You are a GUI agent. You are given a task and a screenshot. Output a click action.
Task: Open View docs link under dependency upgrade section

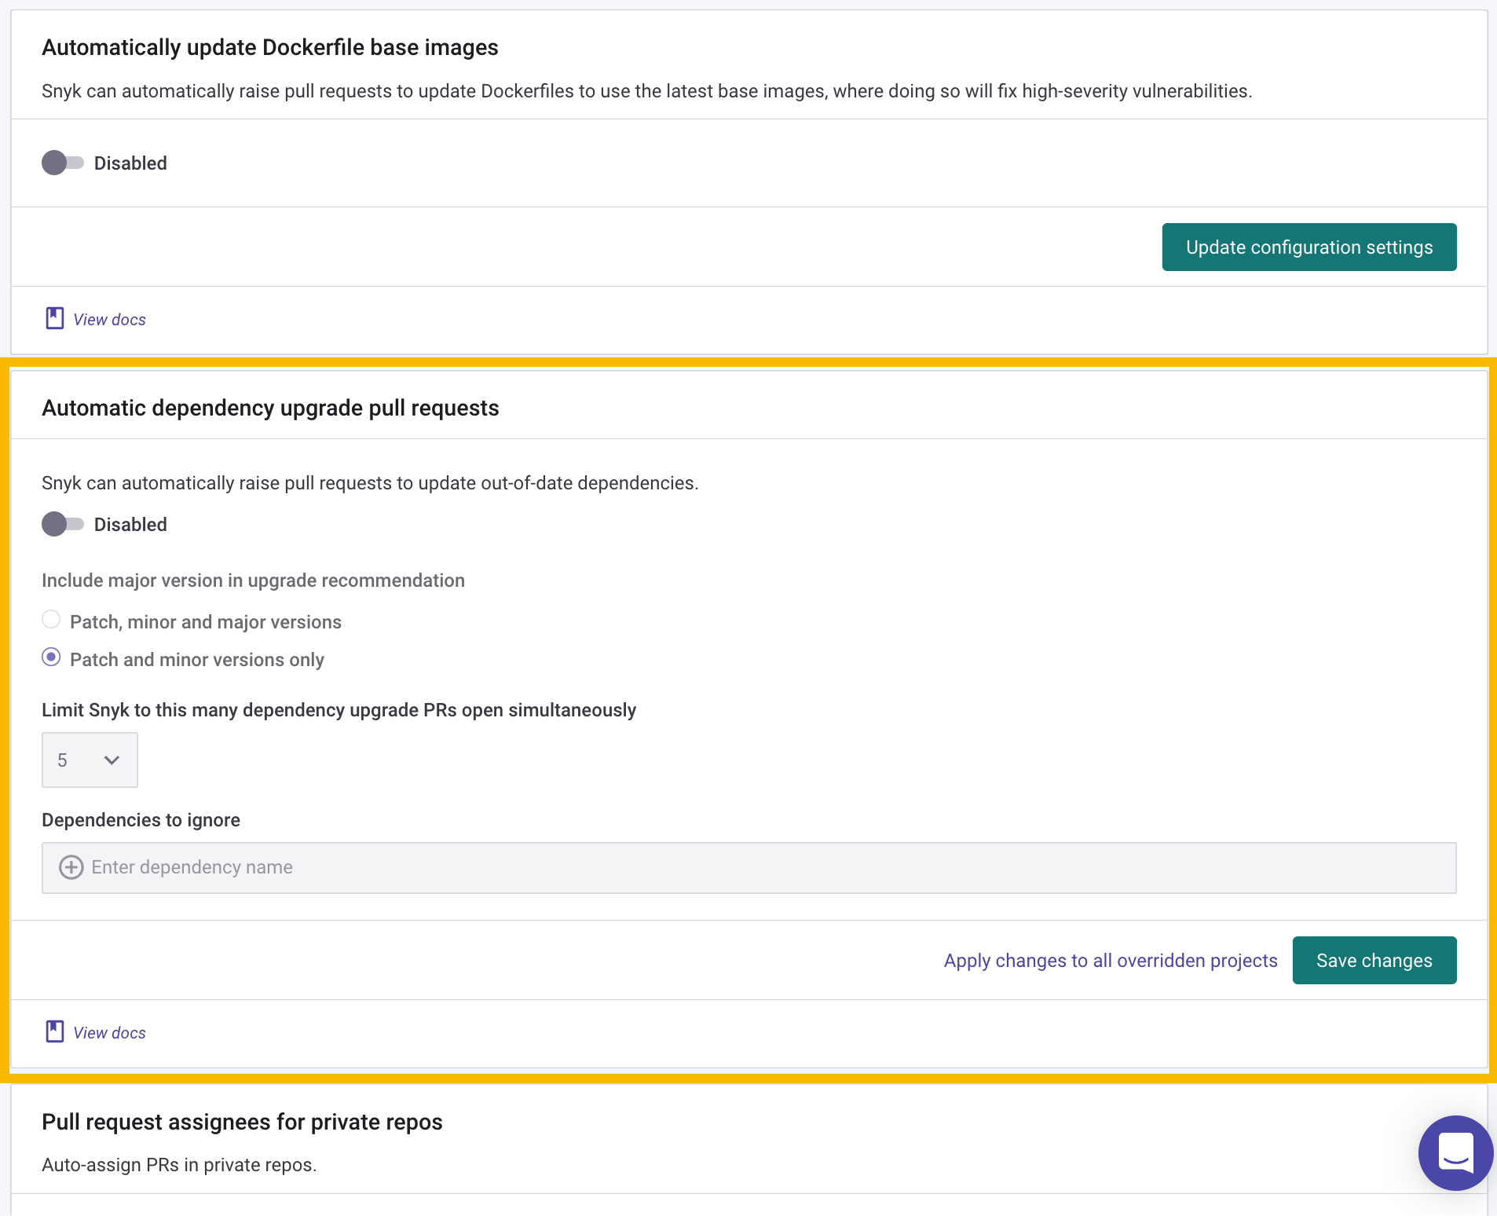(109, 1033)
